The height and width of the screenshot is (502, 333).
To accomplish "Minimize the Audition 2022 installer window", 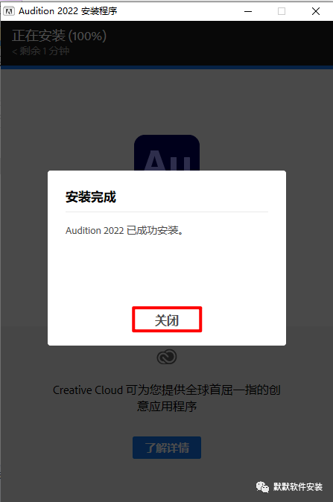I will (248, 11).
